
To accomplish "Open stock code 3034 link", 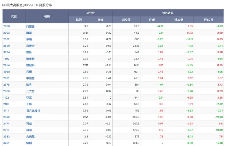I will coord(7,52).
